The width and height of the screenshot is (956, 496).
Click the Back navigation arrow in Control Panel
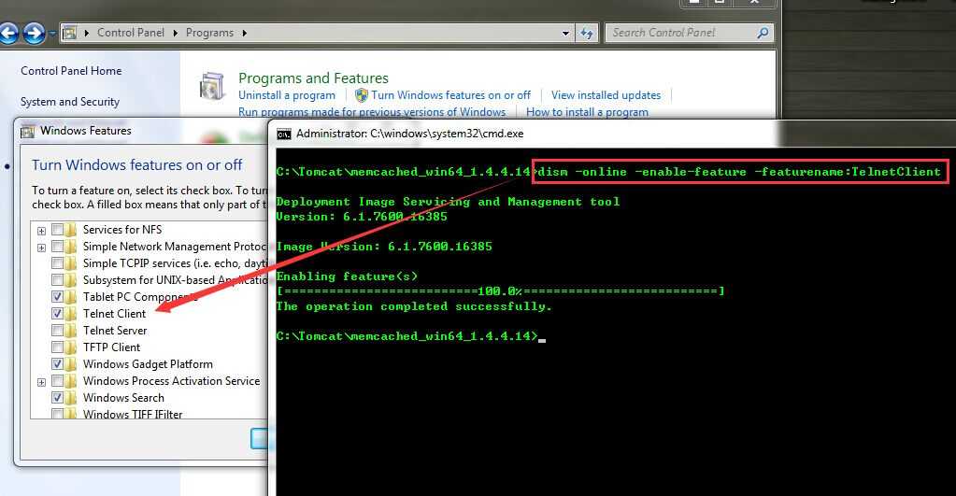click(7, 33)
